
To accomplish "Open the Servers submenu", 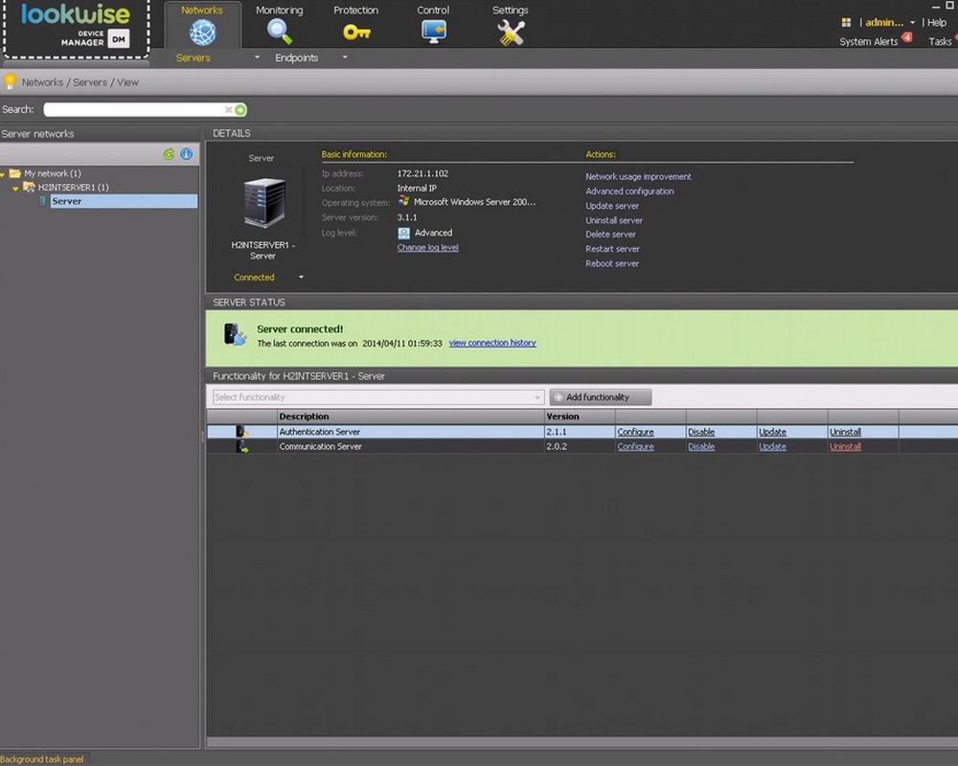I will click(x=257, y=57).
